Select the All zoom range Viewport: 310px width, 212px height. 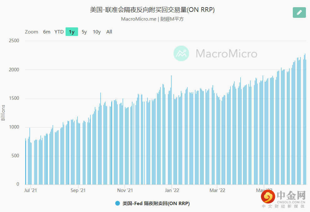point(109,32)
